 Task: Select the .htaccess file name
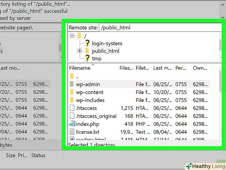[86, 108]
